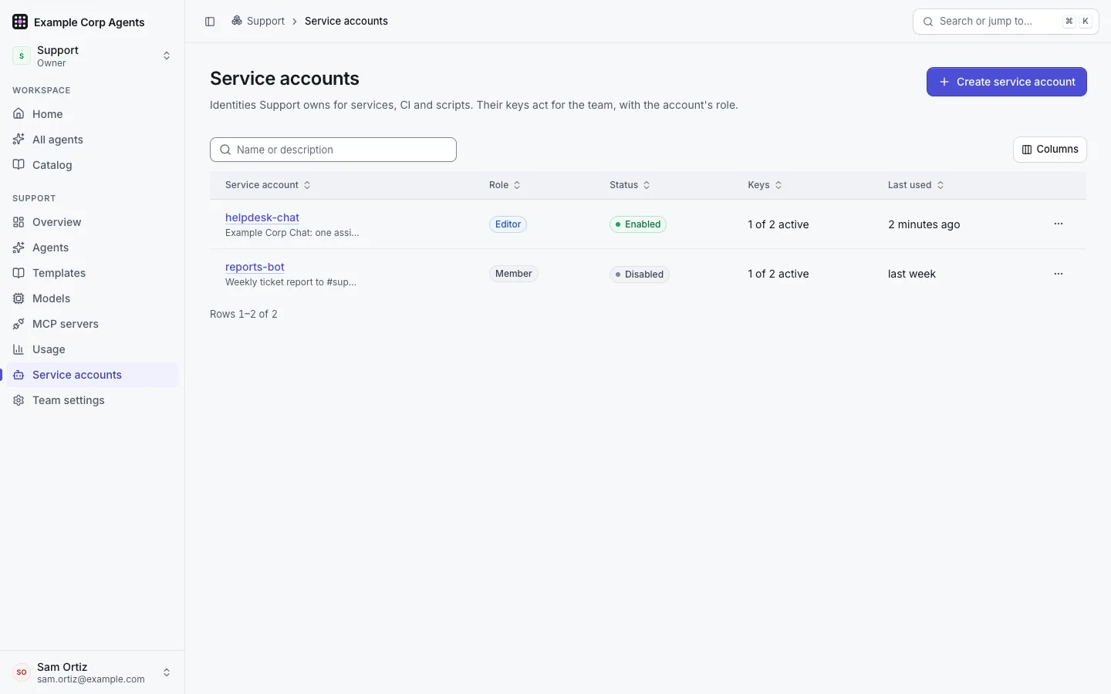Viewport: 1111px width, 694px height.
Task: Click Create service account button
Action: tap(1007, 82)
